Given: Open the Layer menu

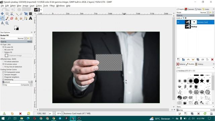Looking at the screenshot, I should pos(32,6).
